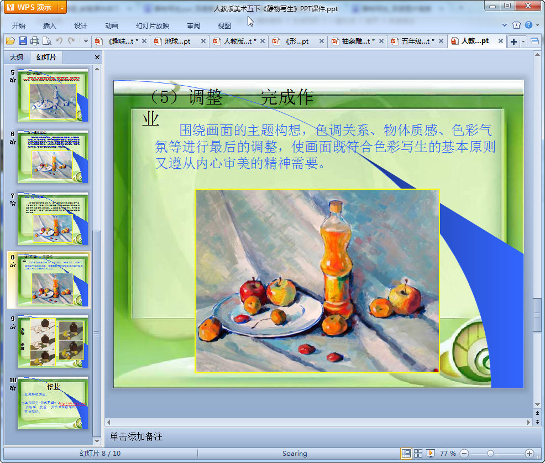Close the 抽象雕...t document tab
545x463 pixels.
(x=381, y=41)
